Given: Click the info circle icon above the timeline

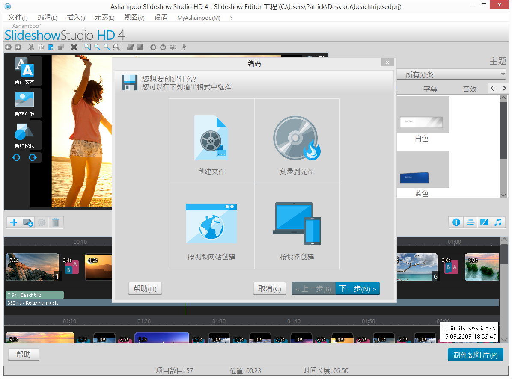Looking at the screenshot, I should [456, 222].
